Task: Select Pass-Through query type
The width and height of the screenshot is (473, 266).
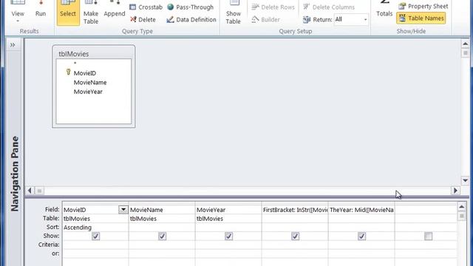Action: 190,7
